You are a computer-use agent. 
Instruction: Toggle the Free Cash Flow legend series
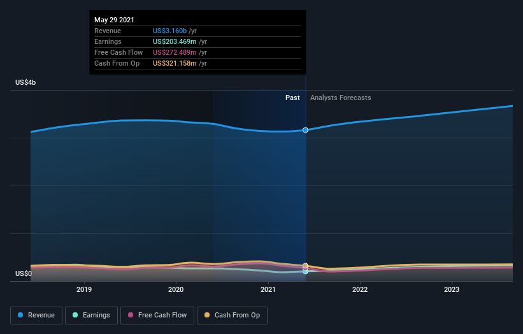point(157,316)
